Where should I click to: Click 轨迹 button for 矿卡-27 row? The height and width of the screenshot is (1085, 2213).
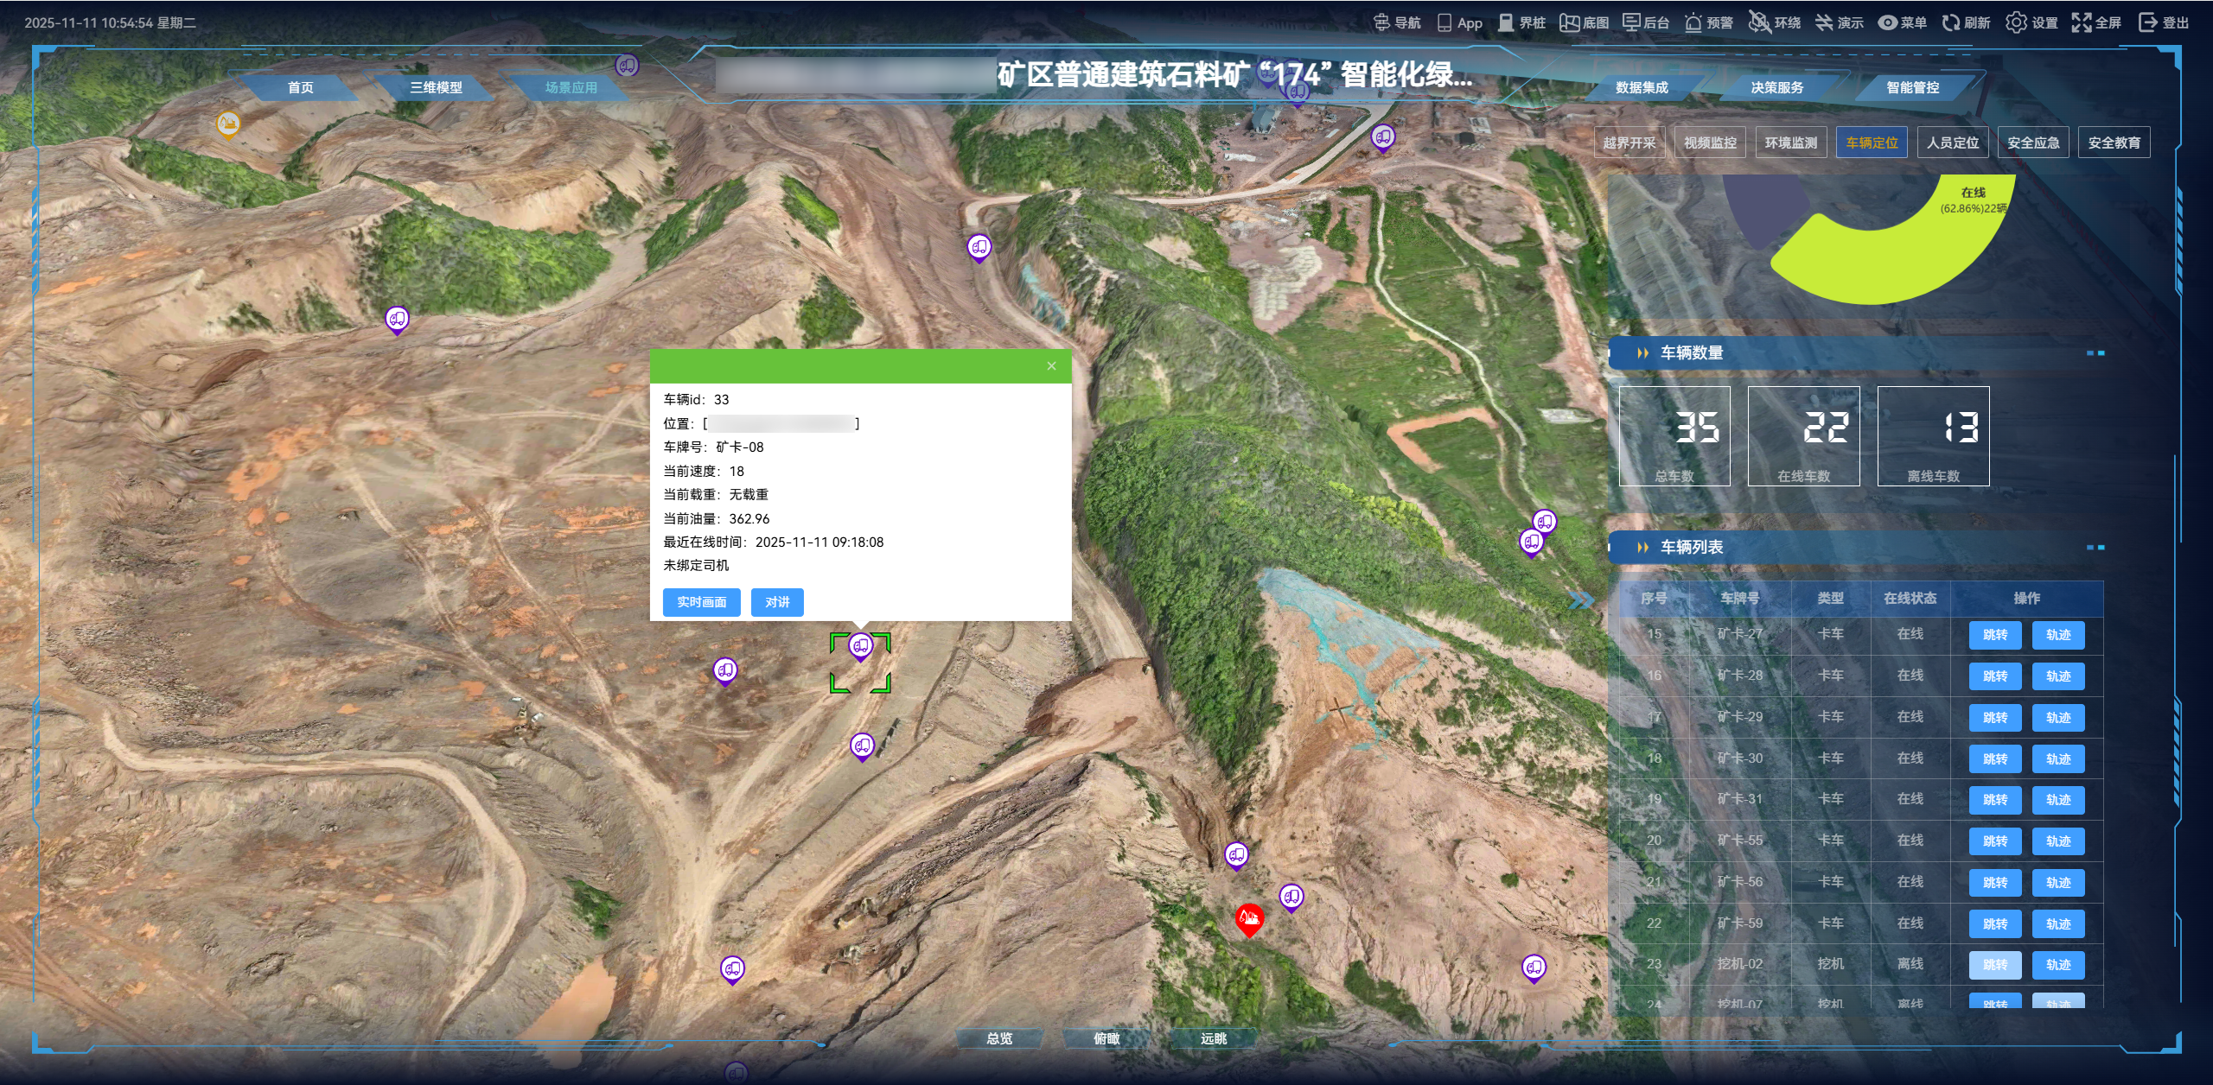pos(2057,635)
